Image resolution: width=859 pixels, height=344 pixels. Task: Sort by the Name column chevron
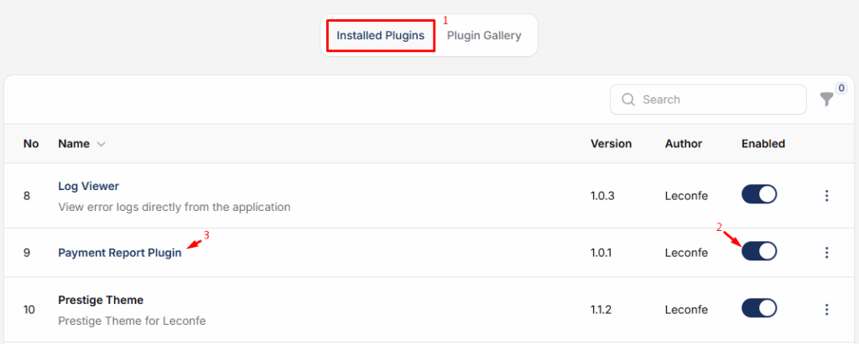(x=102, y=144)
